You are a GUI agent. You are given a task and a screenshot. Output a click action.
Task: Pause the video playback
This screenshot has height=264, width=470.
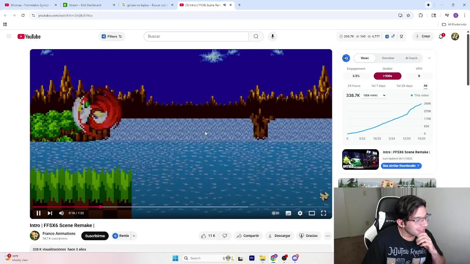pyautogui.click(x=38, y=213)
